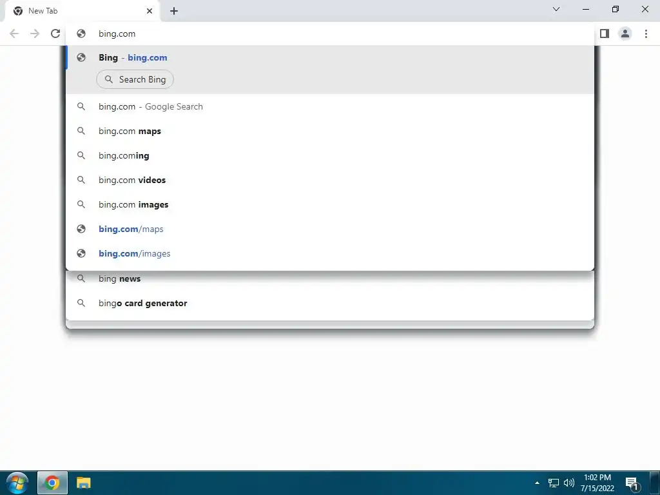Click the address bar containing bing.com
Image resolution: width=660 pixels, height=495 pixels.
click(x=330, y=34)
